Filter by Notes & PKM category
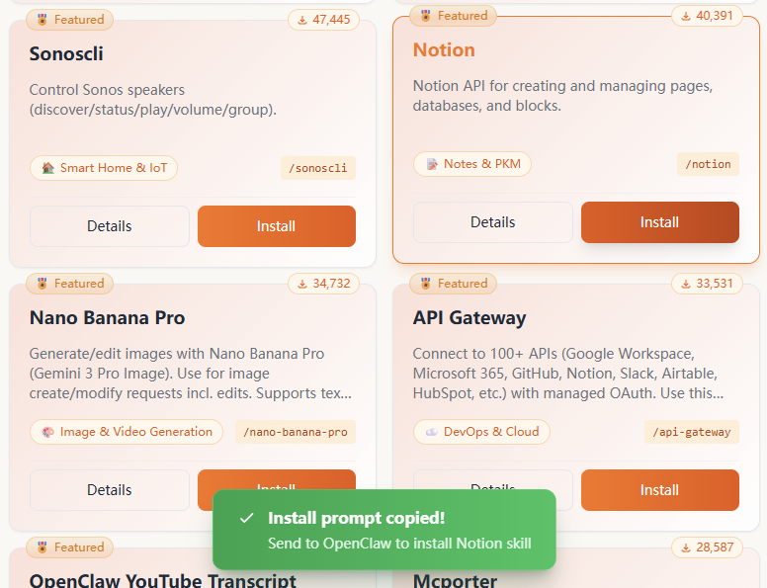The height and width of the screenshot is (588, 767). pyautogui.click(x=472, y=164)
